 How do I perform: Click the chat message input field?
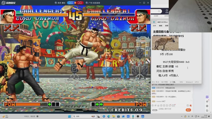point(171,109)
